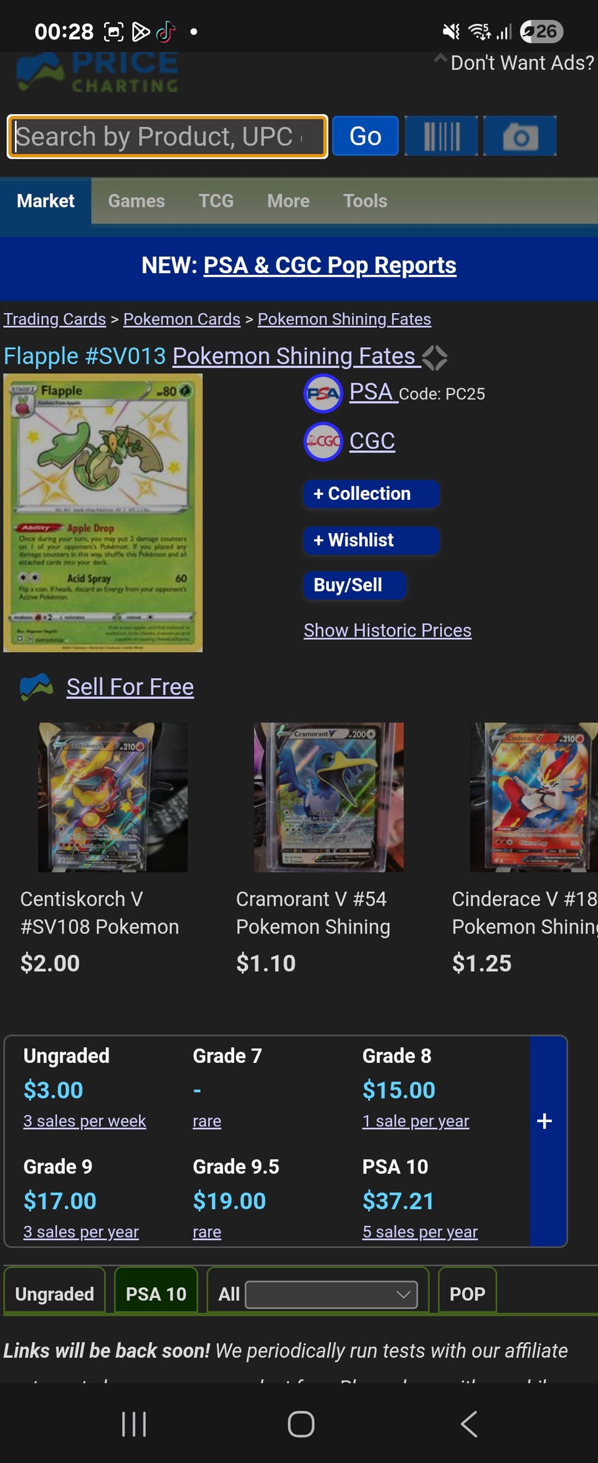598x1463 pixels.
Task: Open the camera search icon
Action: [520, 136]
